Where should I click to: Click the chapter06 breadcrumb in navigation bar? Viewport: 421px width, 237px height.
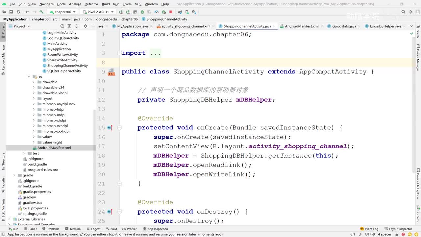(40, 19)
